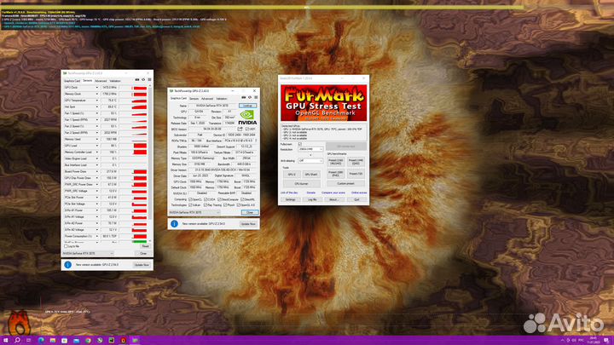Image resolution: width=614 pixels, height=345 pixels.
Task: Enable FurMark Fullscreen checkbox
Action: click(x=300, y=144)
